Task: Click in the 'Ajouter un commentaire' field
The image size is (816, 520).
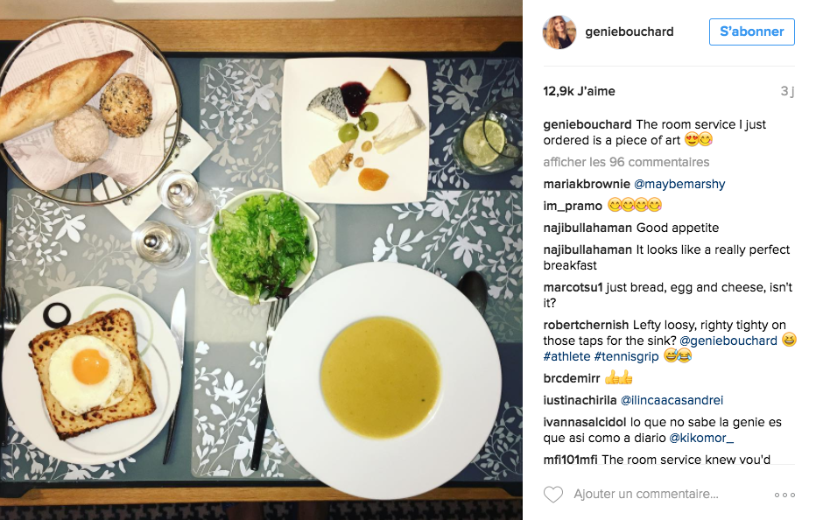Action: [x=646, y=494]
